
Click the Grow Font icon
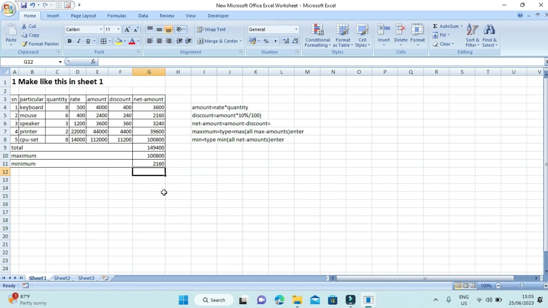127,30
